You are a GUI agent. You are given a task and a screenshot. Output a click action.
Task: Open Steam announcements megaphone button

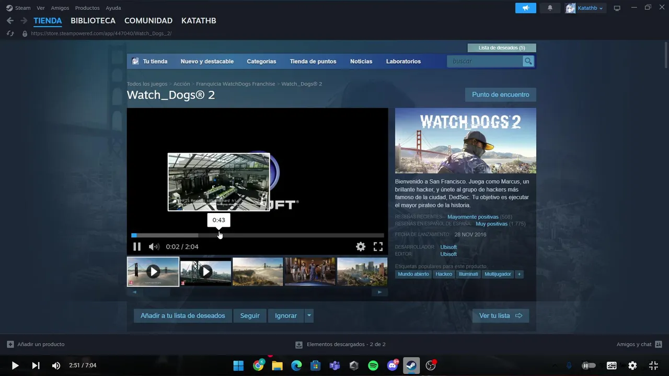526,8
